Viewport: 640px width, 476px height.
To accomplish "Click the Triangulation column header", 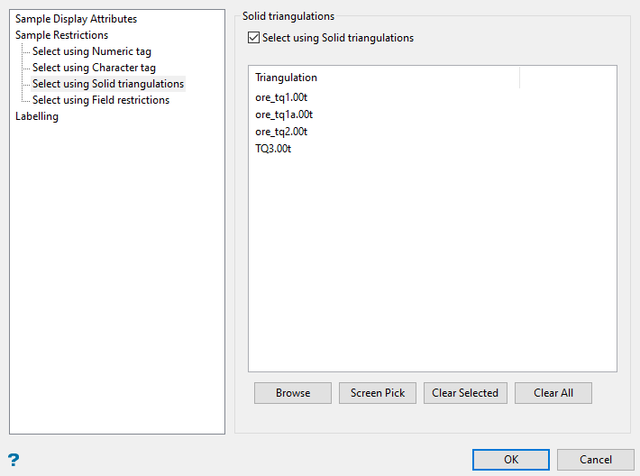I will point(286,78).
